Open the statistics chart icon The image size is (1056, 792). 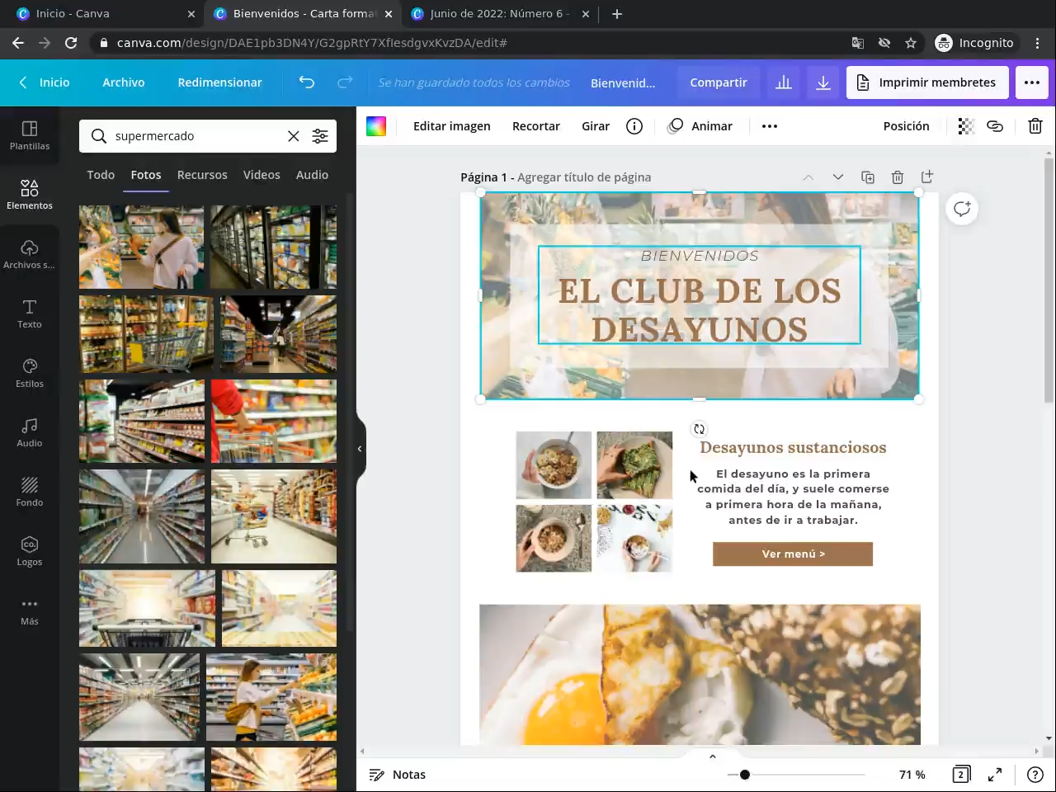point(784,82)
